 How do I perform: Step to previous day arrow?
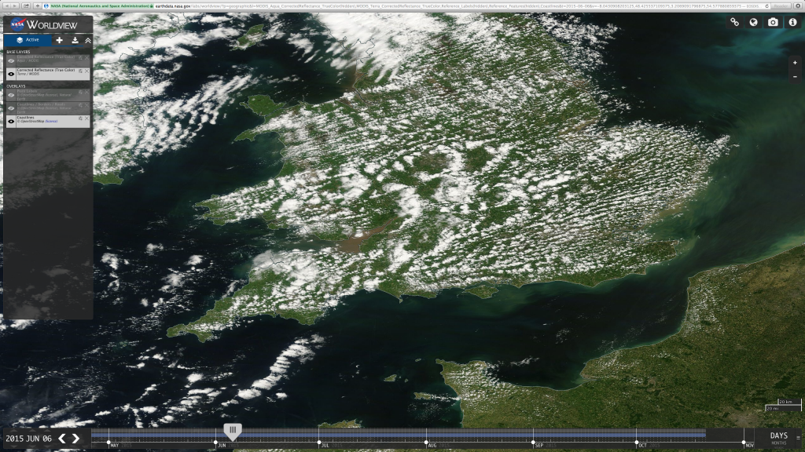pos(62,438)
